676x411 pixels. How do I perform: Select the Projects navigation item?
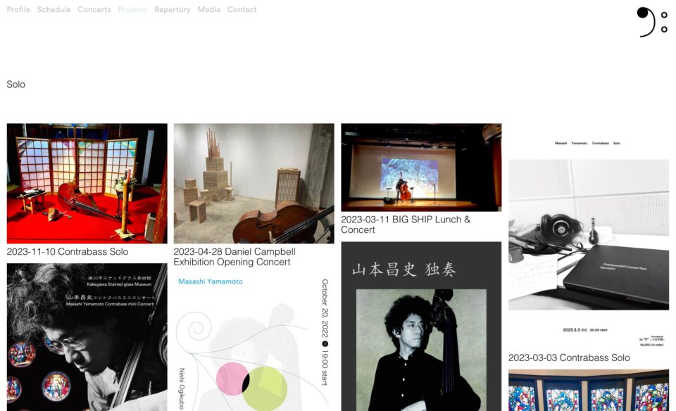132,10
